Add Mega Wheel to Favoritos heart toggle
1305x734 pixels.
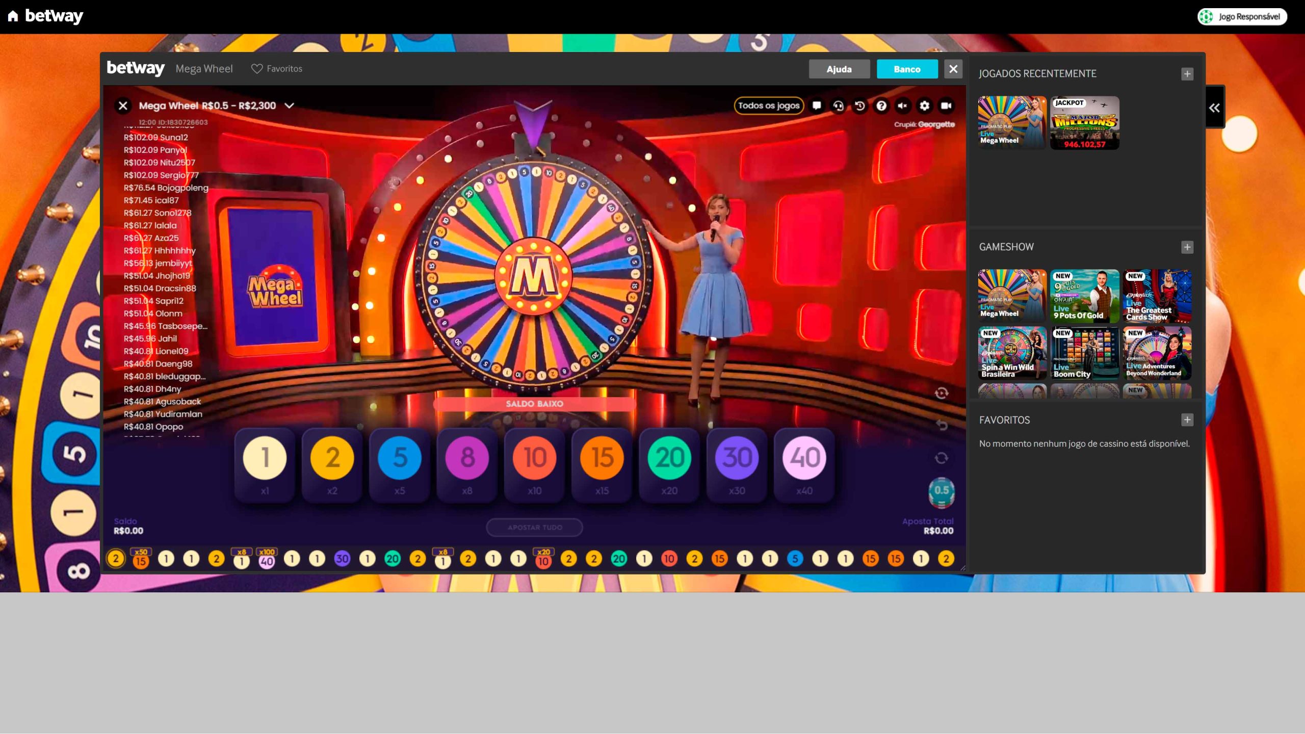click(257, 68)
